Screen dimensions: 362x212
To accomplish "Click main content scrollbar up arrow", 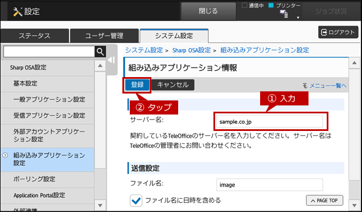I will [355, 63].
